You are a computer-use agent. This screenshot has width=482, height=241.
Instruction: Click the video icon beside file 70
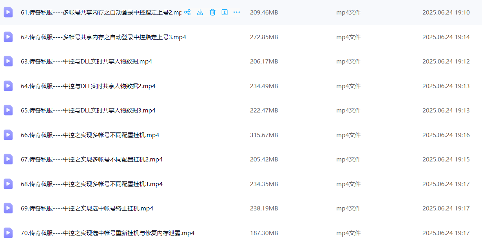8,233
